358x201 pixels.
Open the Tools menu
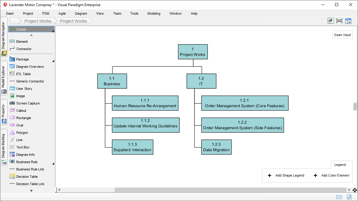[x=134, y=13]
